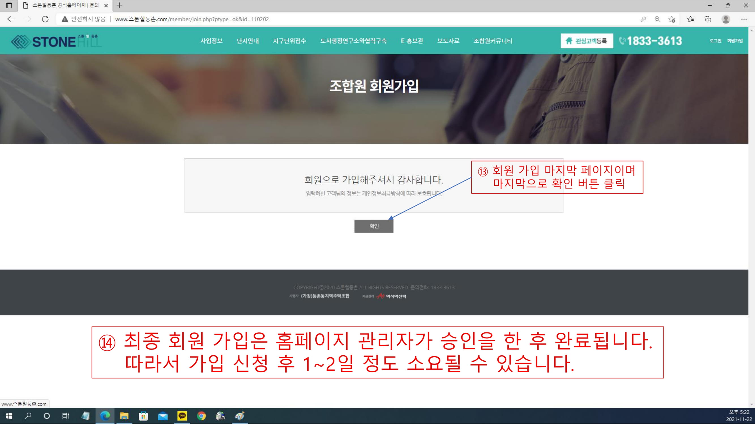Open the browser profile avatar
755x424 pixels.
[726, 19]
